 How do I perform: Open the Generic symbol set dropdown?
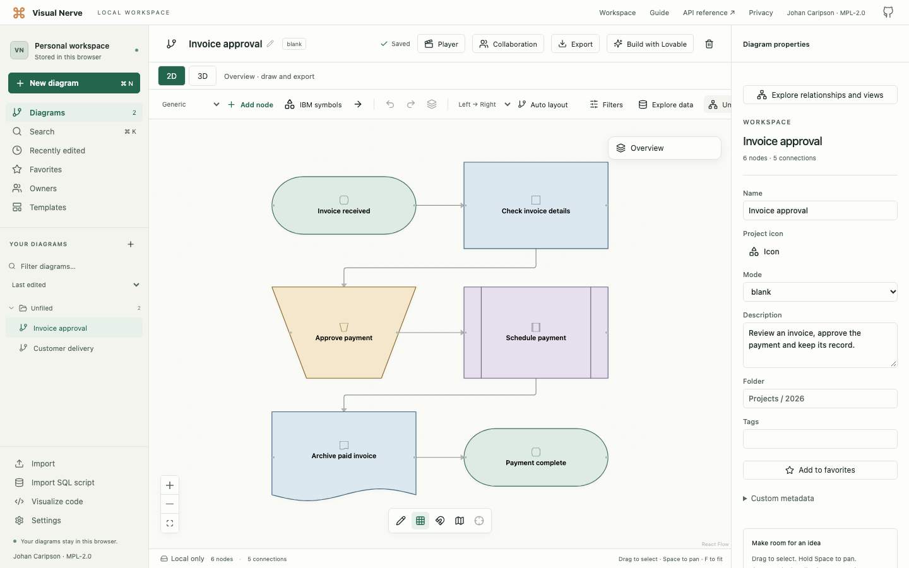[190, 104]
